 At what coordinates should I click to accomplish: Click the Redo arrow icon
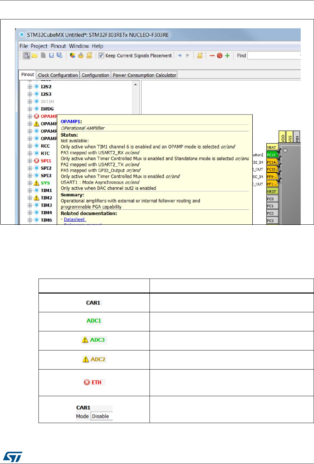click(188, 56)
